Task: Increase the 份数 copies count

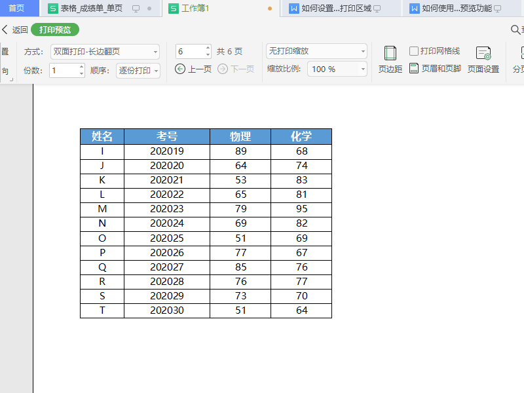Action: 81,67
